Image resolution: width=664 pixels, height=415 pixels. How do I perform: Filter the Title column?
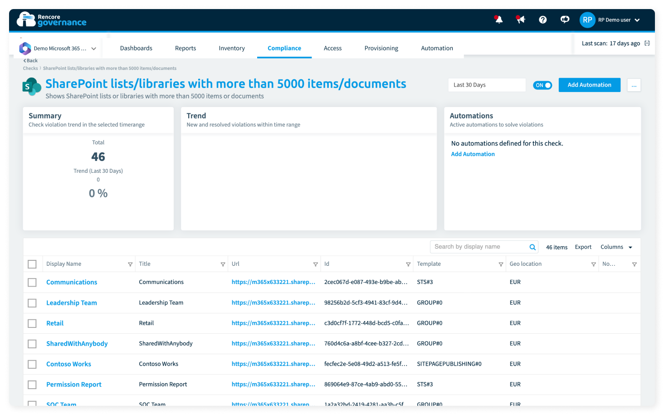tap(223, 264)
